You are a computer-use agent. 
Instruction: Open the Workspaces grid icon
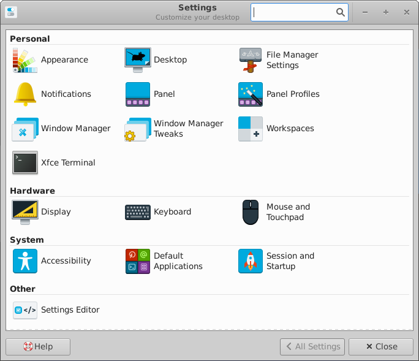[x=251, y=129]
